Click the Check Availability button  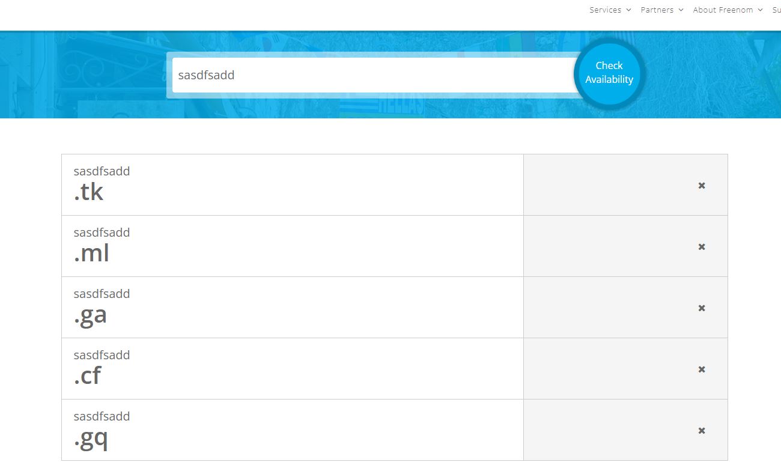coord(609,73)
